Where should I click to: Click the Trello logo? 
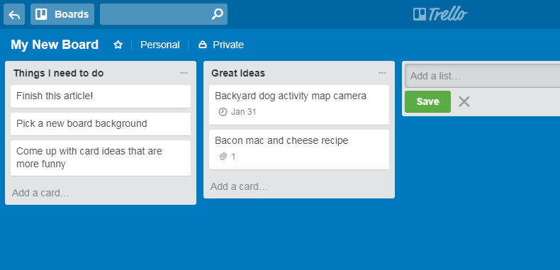tap(440, 14)
